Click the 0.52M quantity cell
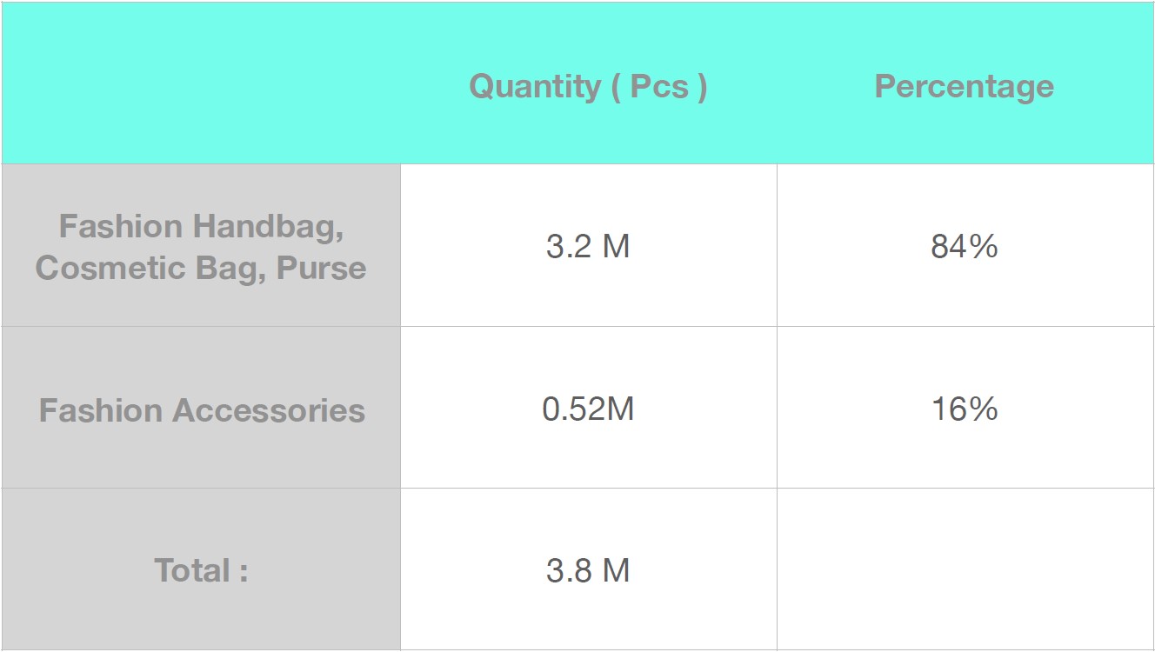The height and width of the screenshot is (652, 1155). [x=588, y=408]
